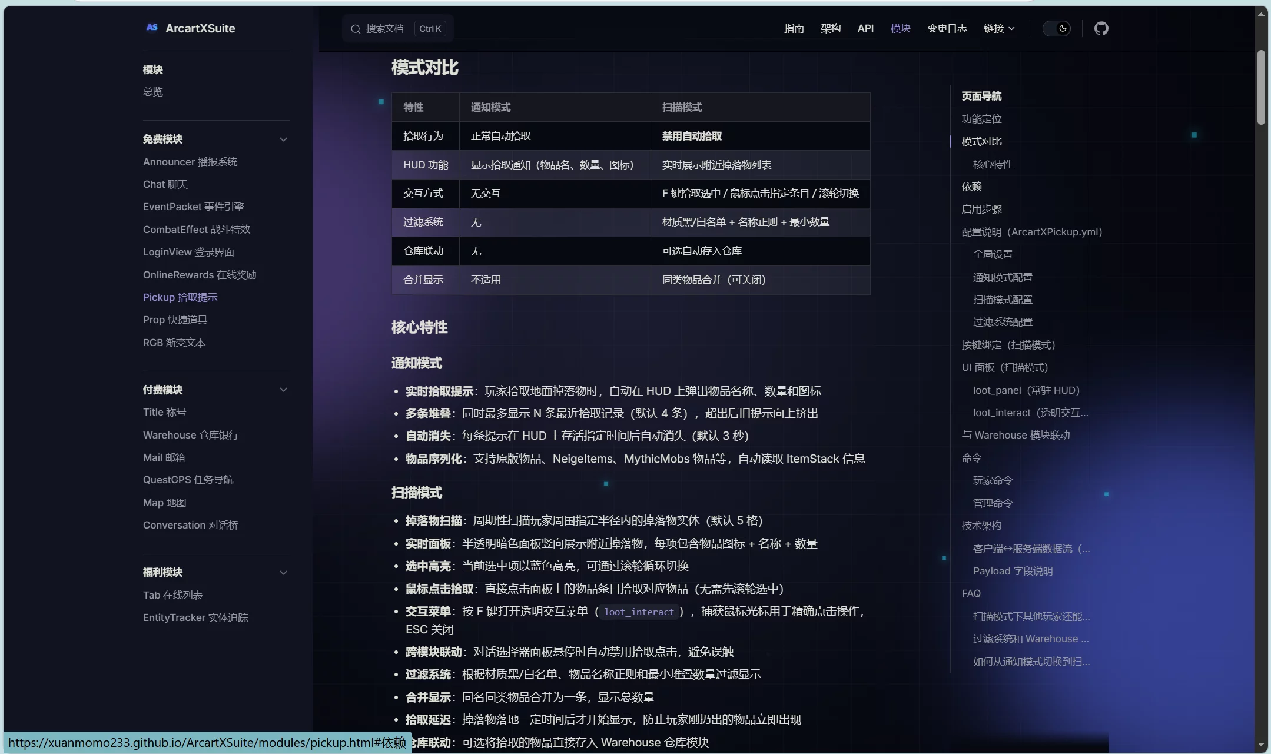The width and height of the screenshot is (1271, 754).
Task: Click the search magnifier icon
Action: click(x=356, y=29)
